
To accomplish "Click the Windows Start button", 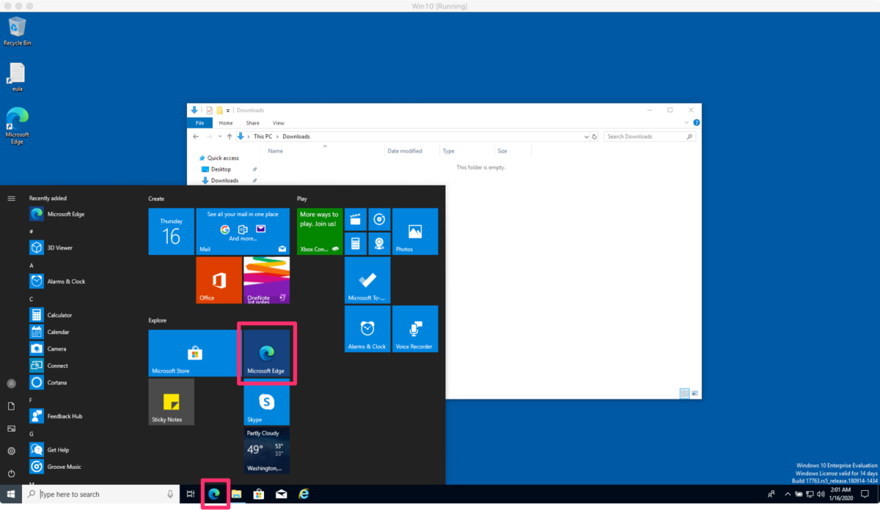I will (x=11, y=495).
